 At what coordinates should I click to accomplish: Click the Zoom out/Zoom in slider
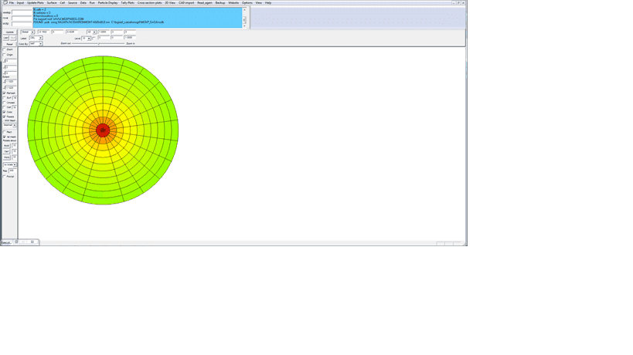98,44
